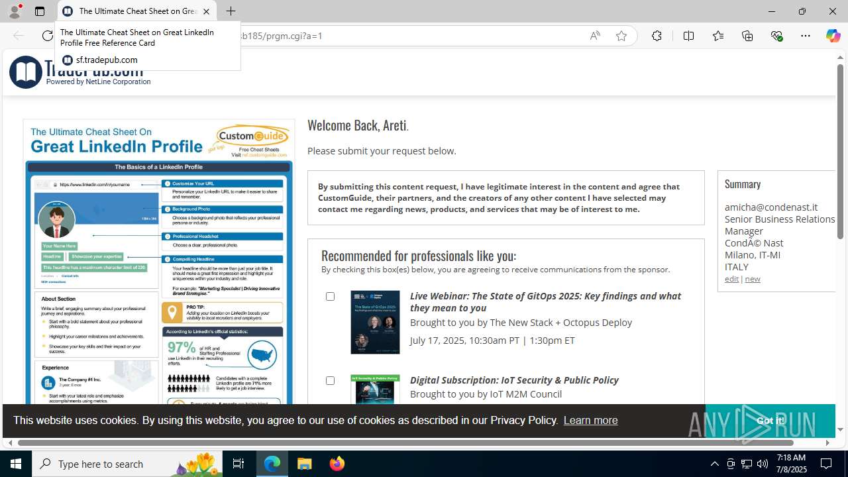This screenshot has width=848, height=477.
Task: Open the browser profile icon
Action: pyautogui.click(x=15, y=11)
